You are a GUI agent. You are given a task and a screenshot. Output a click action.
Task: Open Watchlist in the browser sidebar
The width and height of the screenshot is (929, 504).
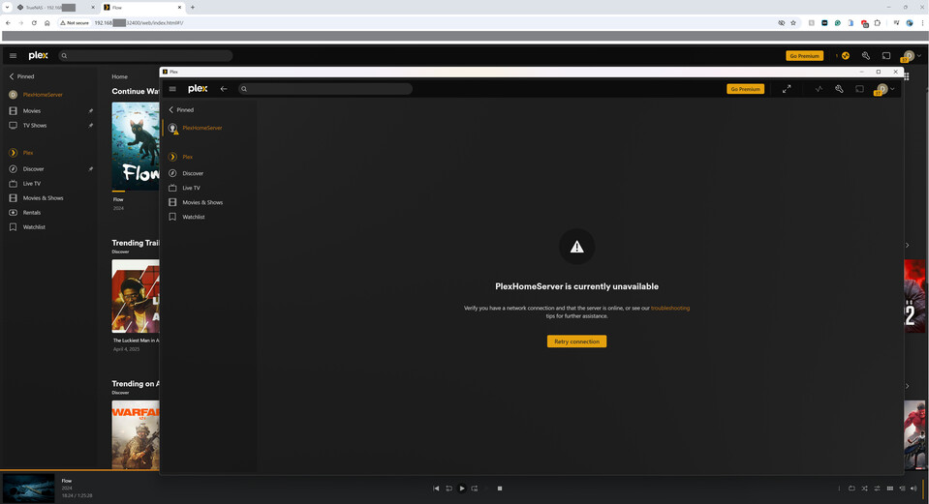pos(34,227)
